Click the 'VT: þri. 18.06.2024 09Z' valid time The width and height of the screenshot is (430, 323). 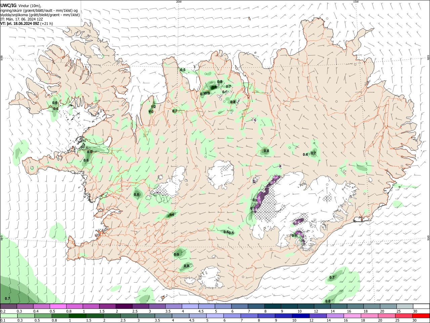[19, 24]
